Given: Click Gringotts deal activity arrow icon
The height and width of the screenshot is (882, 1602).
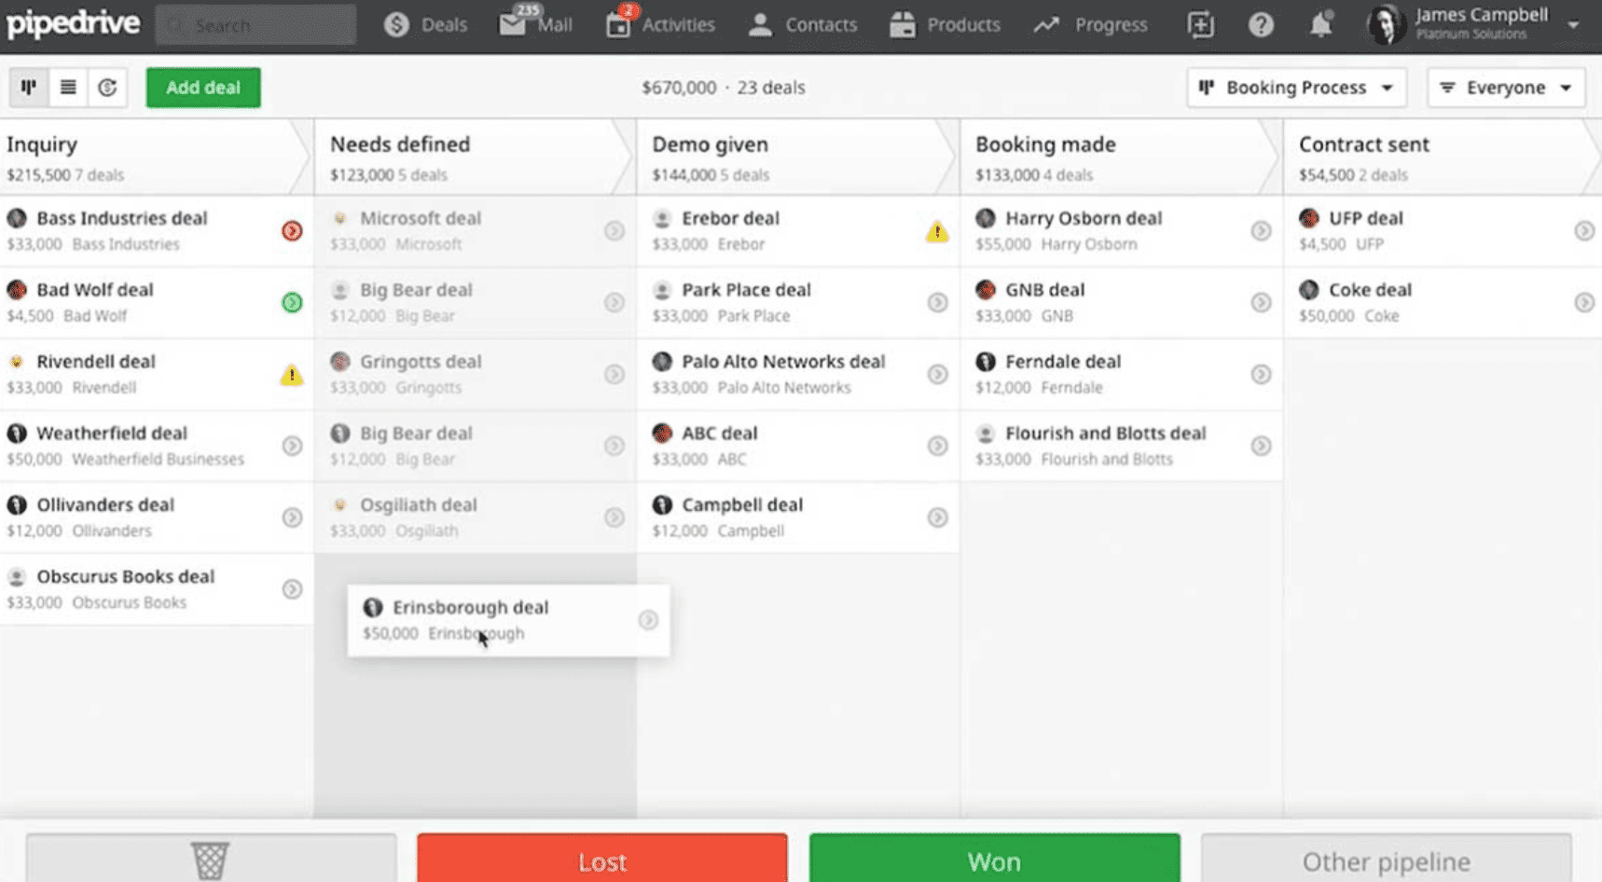Looking at the screenshot, I should coord(614,374).
